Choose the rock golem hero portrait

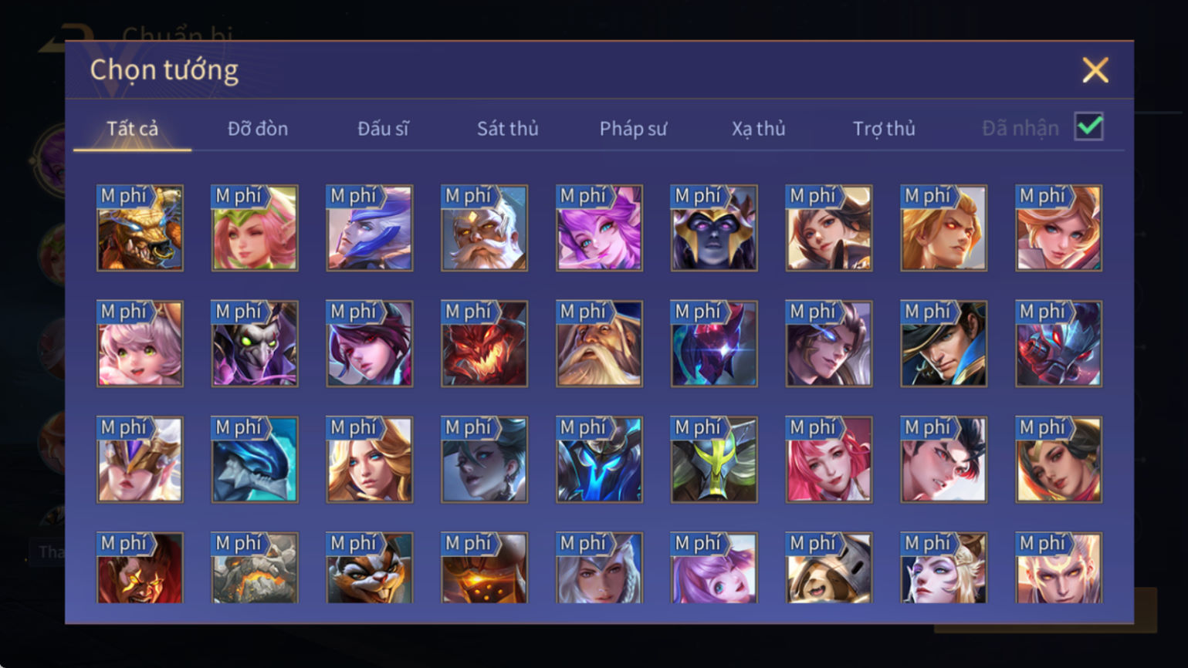[255, 568]
